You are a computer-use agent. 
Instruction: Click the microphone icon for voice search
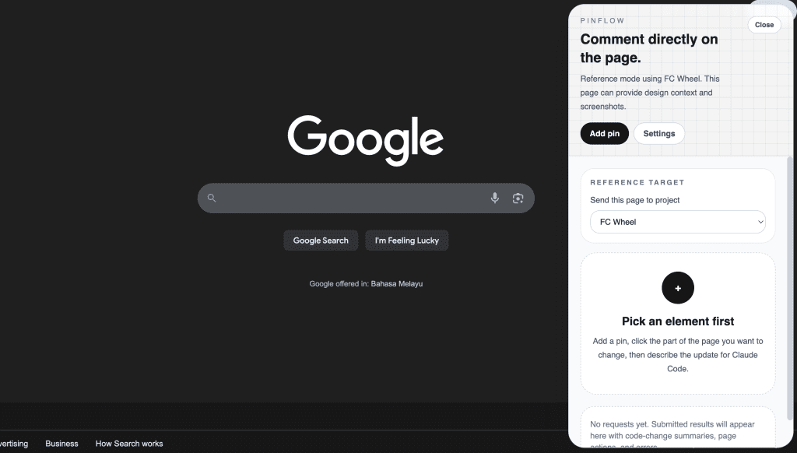pyautogui.click(x=495, y=198)
